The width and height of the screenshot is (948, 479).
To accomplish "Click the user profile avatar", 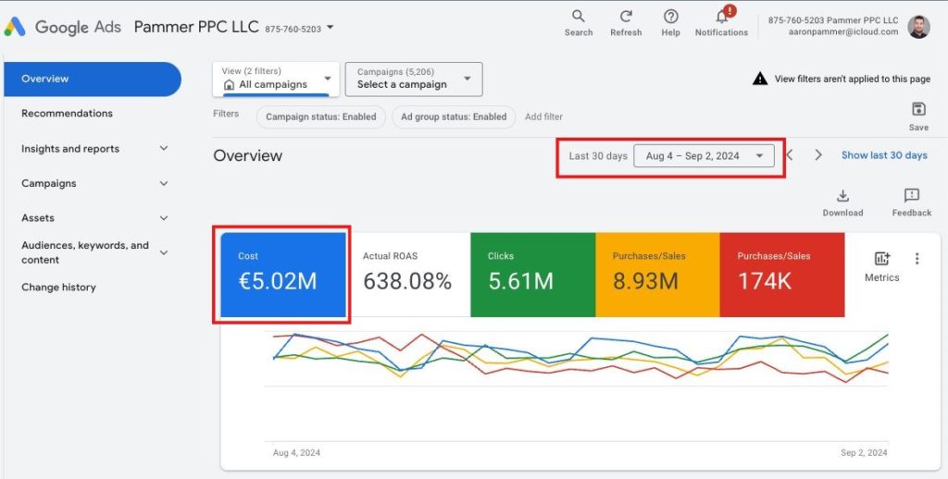I will pos(918,26).
